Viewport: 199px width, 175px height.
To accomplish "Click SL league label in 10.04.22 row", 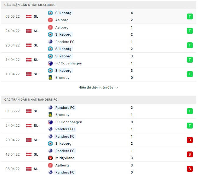I will click(36, 74).
